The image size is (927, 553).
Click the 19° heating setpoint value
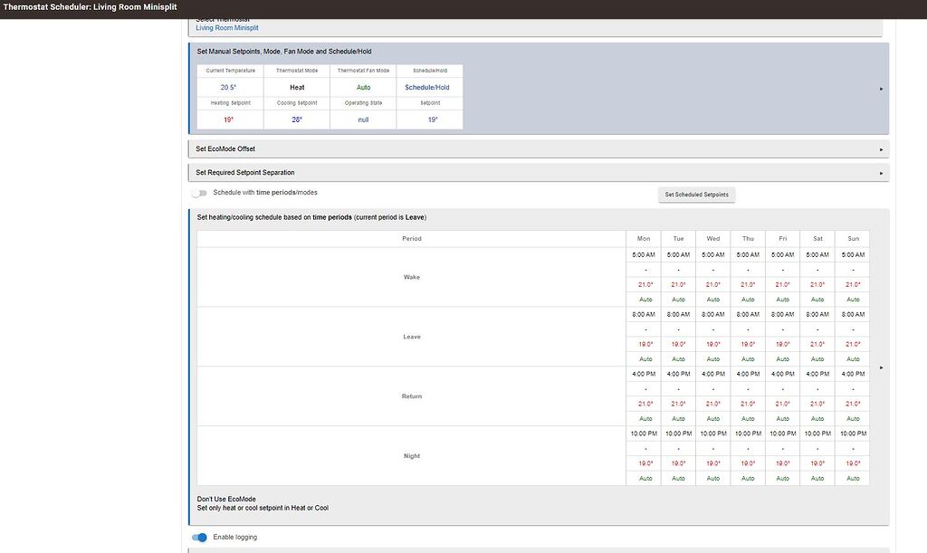pos(229,119)
